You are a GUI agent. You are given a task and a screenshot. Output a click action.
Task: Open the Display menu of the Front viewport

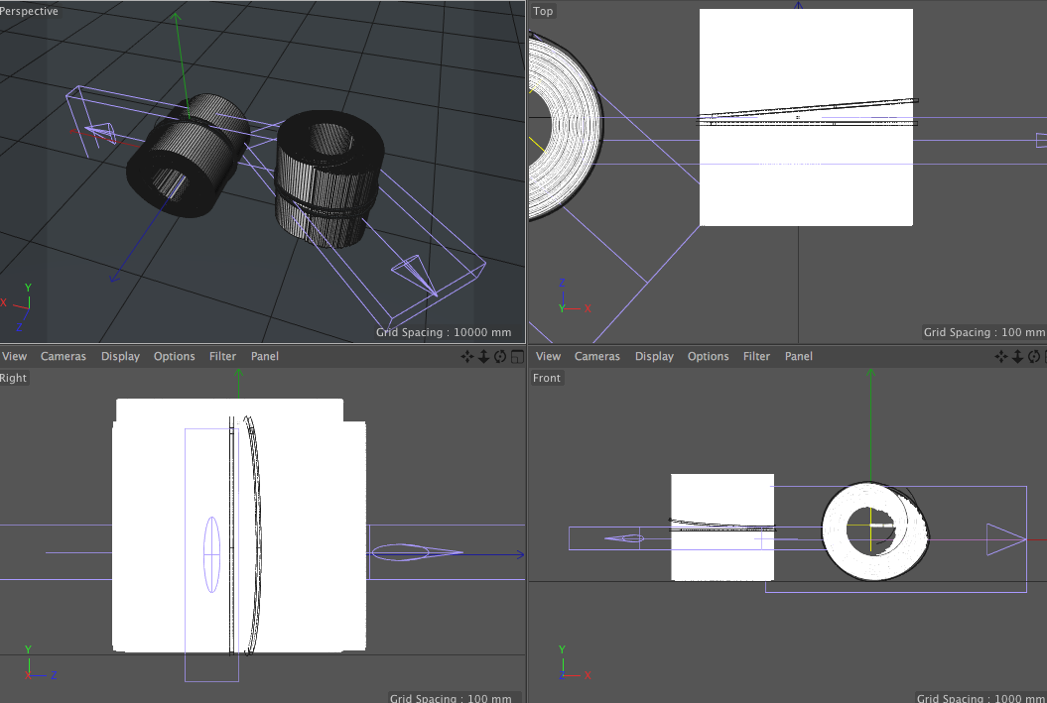[654, 357]
